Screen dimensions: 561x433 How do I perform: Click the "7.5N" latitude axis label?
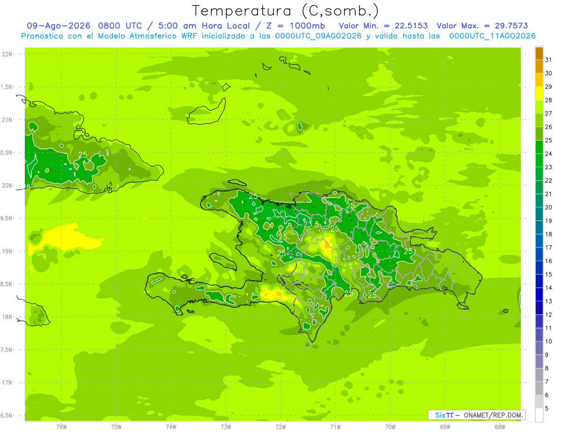[x=7, y=349]
